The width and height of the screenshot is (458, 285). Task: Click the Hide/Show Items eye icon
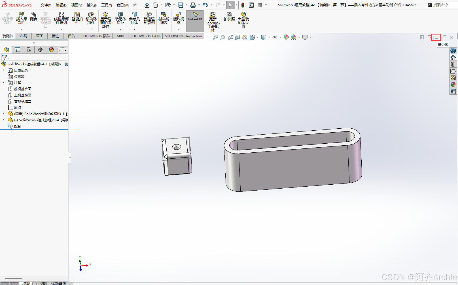pos(275,37)
